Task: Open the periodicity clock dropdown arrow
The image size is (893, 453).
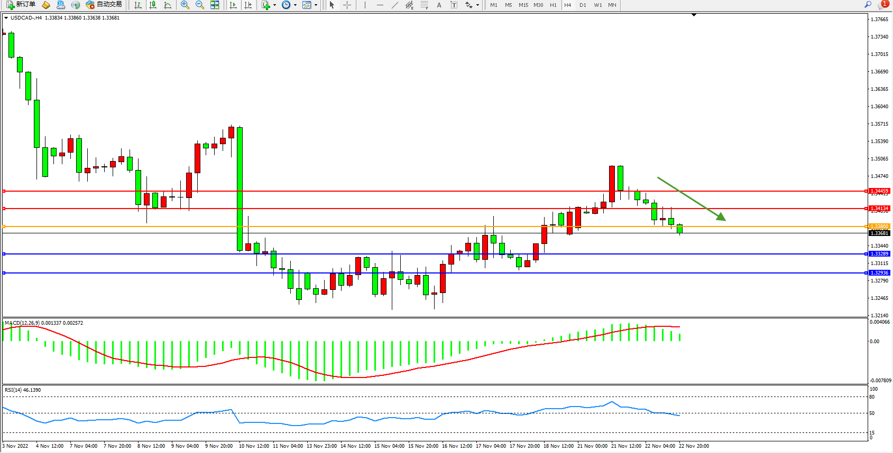Action: tap(295, 5)
